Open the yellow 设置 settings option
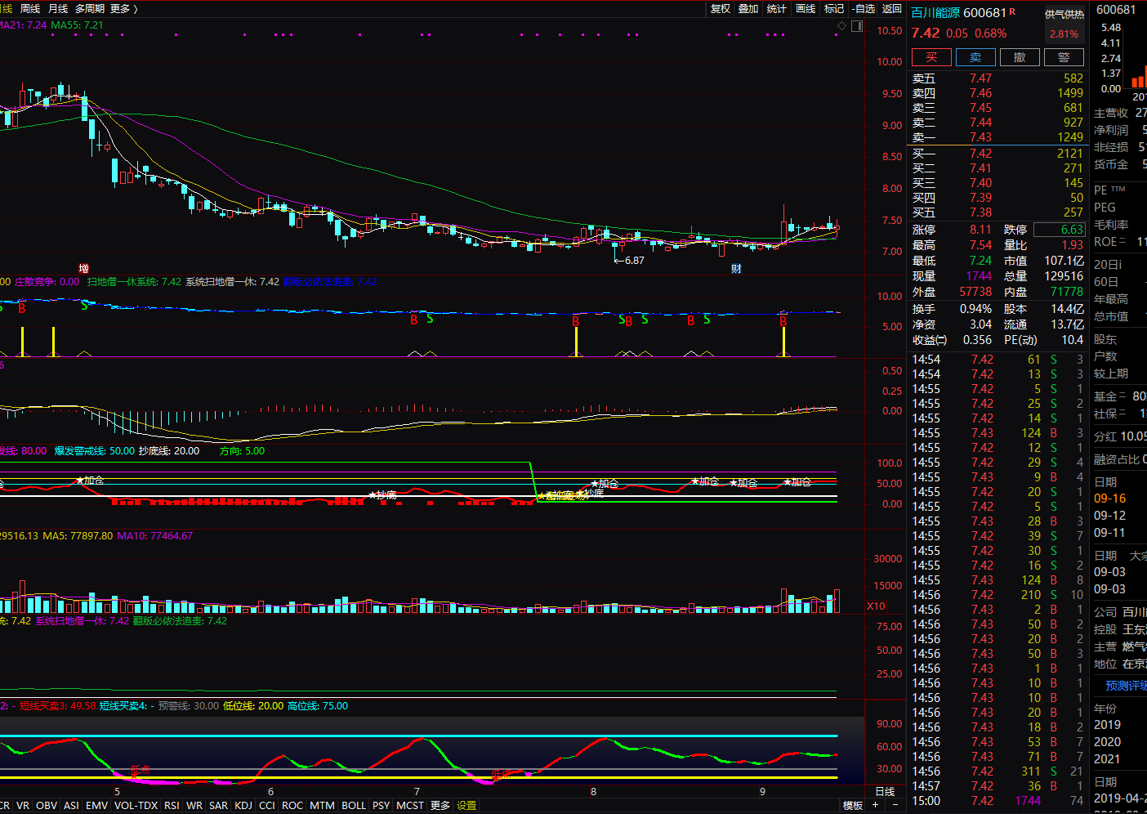The height and width of the screenshot is (814, 1147). pyautogui.click(x=466, y=805)
